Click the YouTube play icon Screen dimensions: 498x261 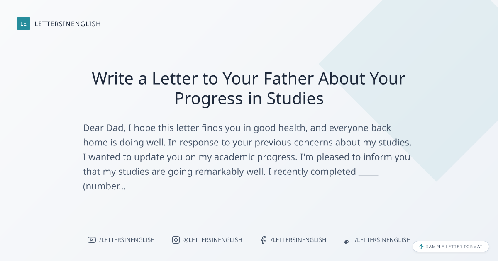[x=91, y=240]
